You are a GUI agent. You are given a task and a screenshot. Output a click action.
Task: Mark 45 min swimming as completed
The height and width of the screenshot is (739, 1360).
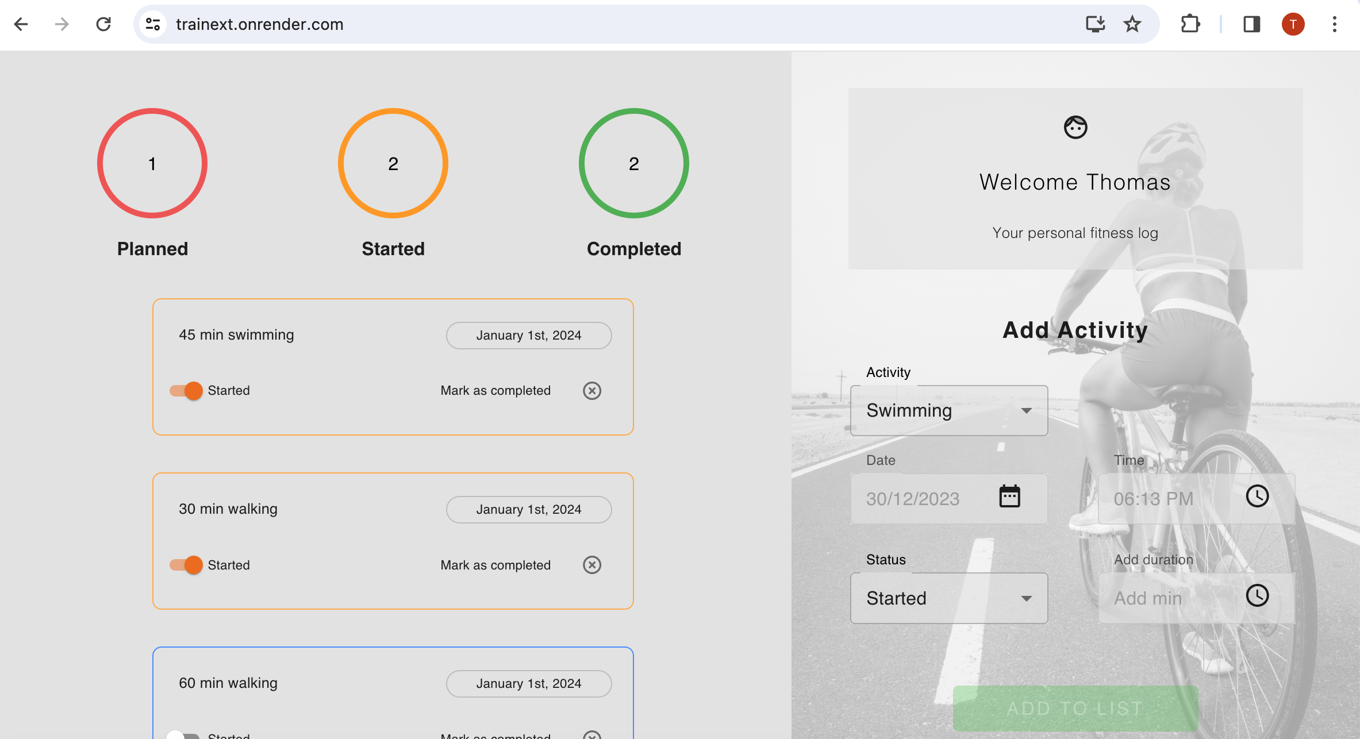495,391
